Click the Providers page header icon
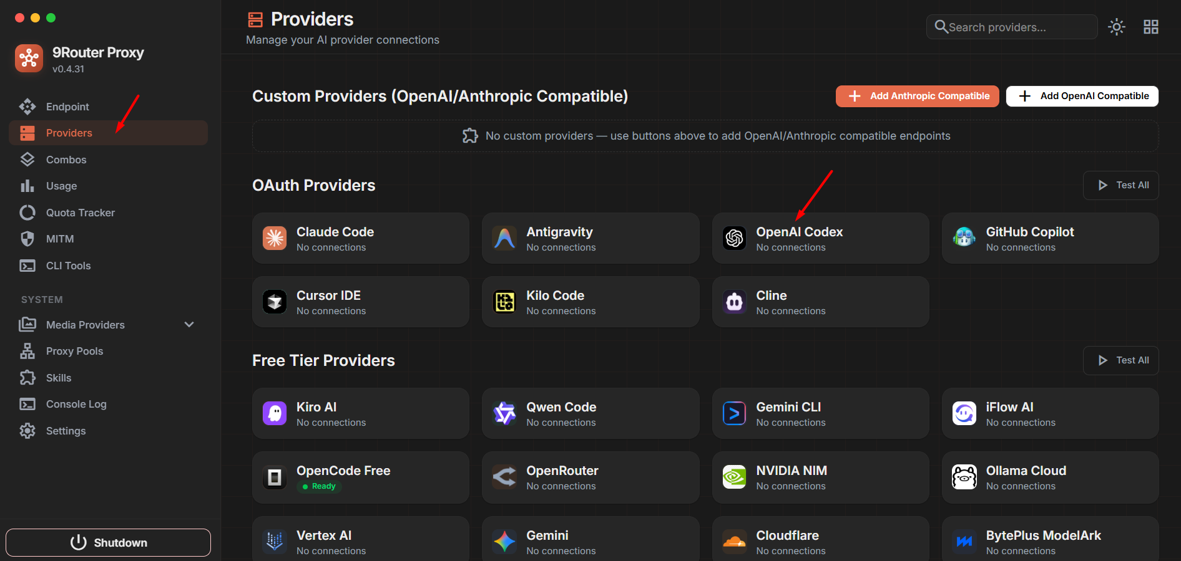The height and width of the screenshot is (561, 1181). tap(255, 19)
